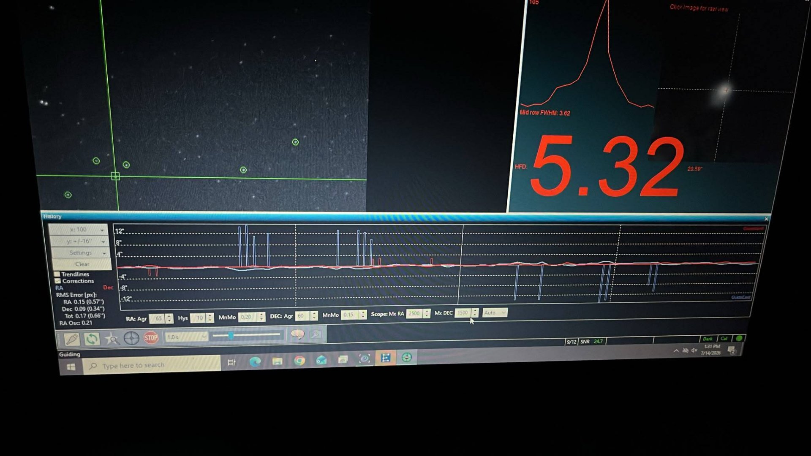Toggle the Trendlines checkbox
811x456 pixels.
[x=57, y=274]
